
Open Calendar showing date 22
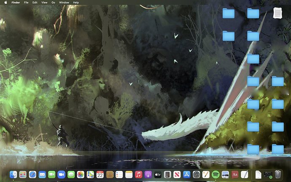coord(100,174)
